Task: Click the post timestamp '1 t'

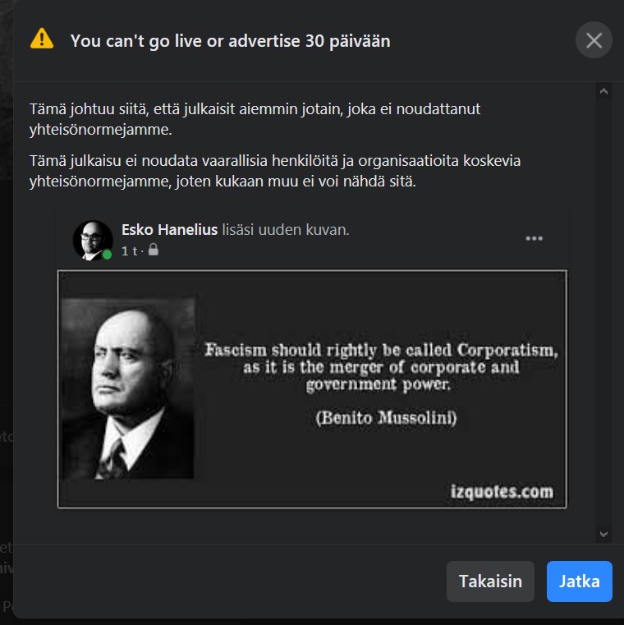Action: pos(129,250)
